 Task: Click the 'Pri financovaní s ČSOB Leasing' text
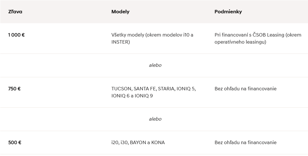pos(249,35)
